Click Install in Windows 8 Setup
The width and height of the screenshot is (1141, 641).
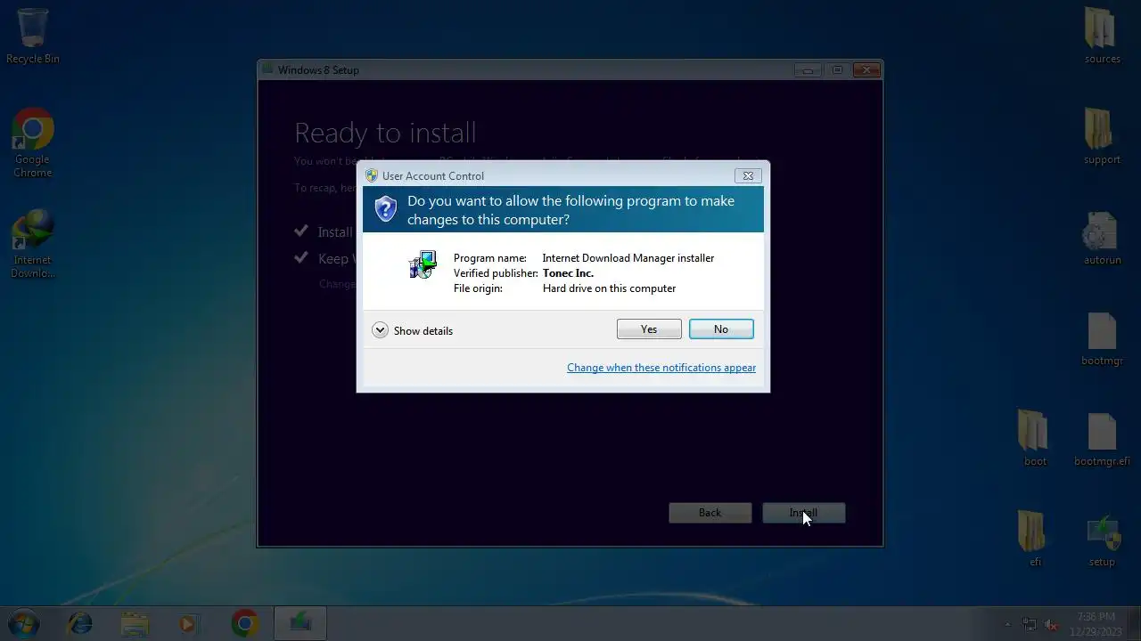point(803,513)
